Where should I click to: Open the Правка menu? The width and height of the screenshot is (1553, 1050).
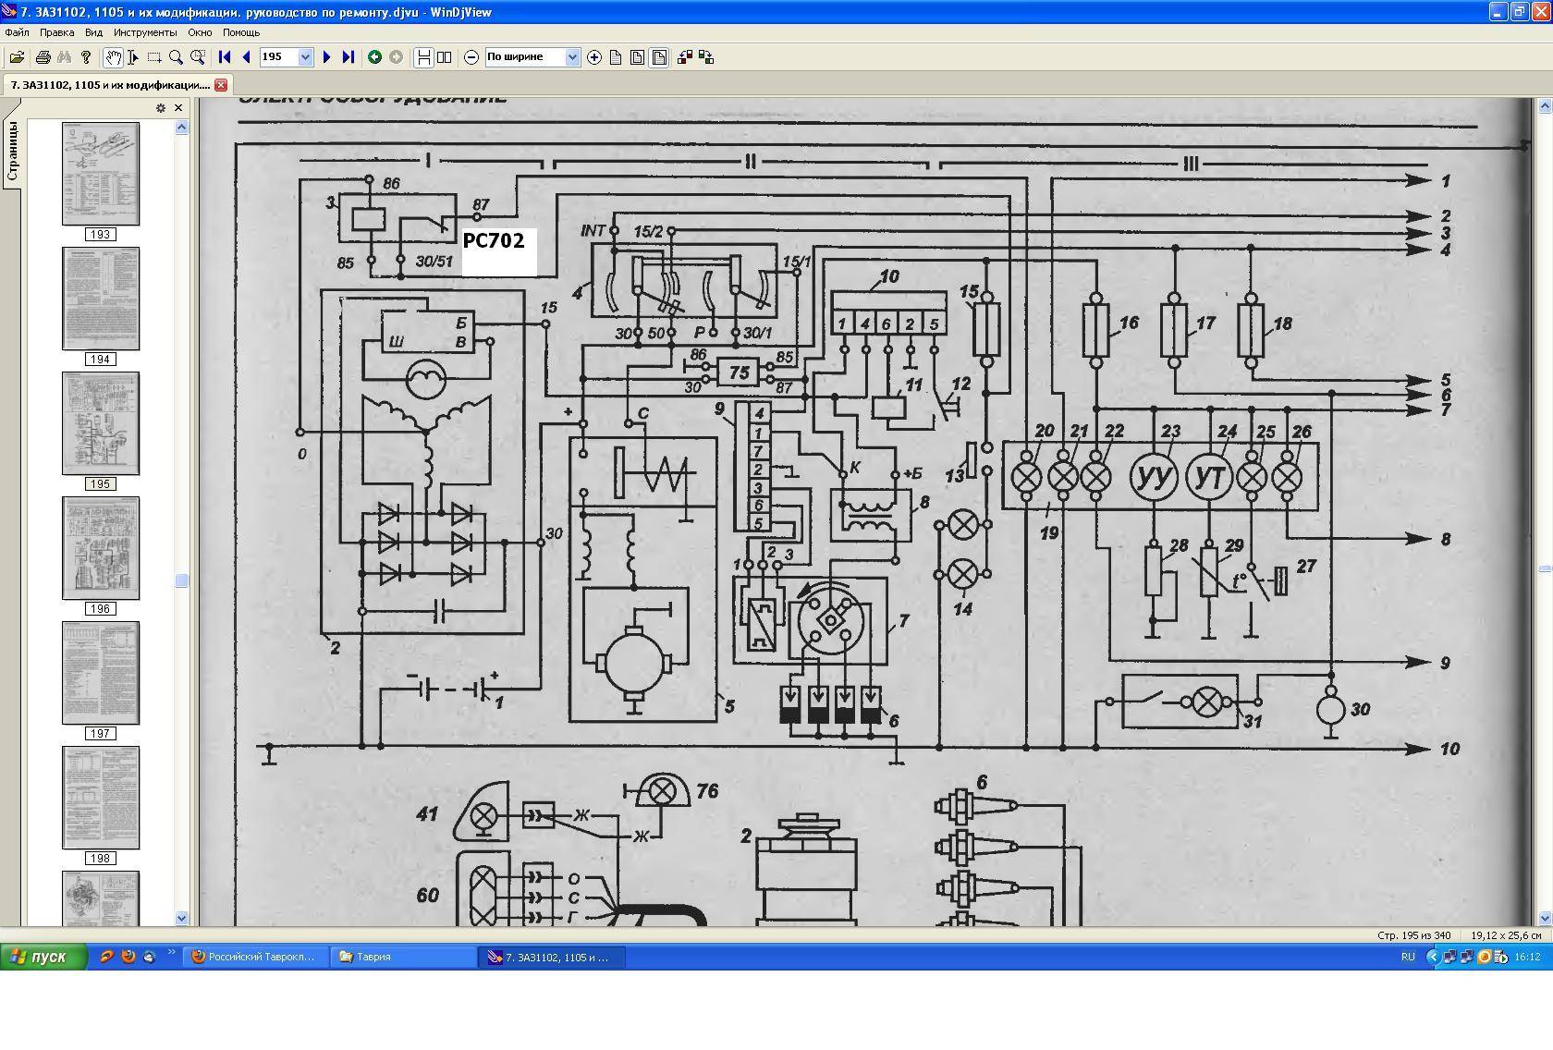[x=56, y=32]
